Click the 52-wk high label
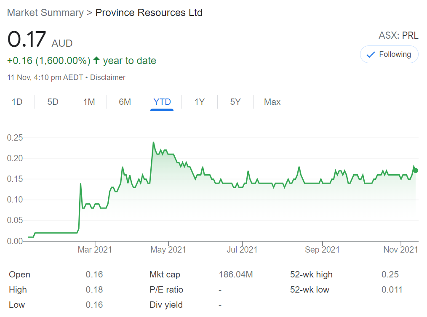This screenshot has width=427, height=317. (311, 274)
